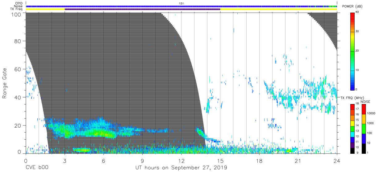This screenshot has height=174, width=379.
Task: Click the rainbow POWER color bar
Action: 352,51
